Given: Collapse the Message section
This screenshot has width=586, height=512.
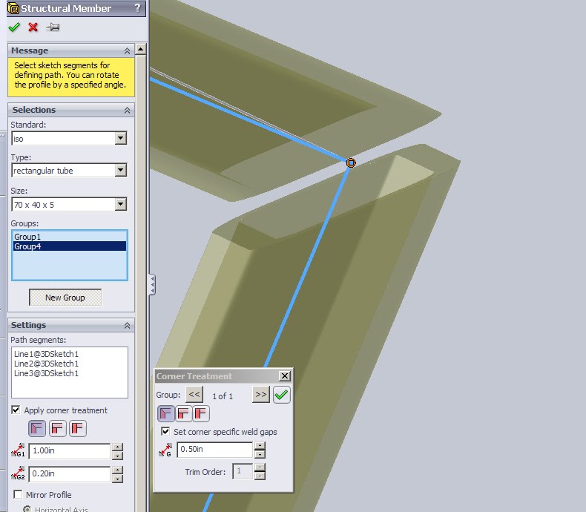Looking at the screenshot, I should point(127,50).
